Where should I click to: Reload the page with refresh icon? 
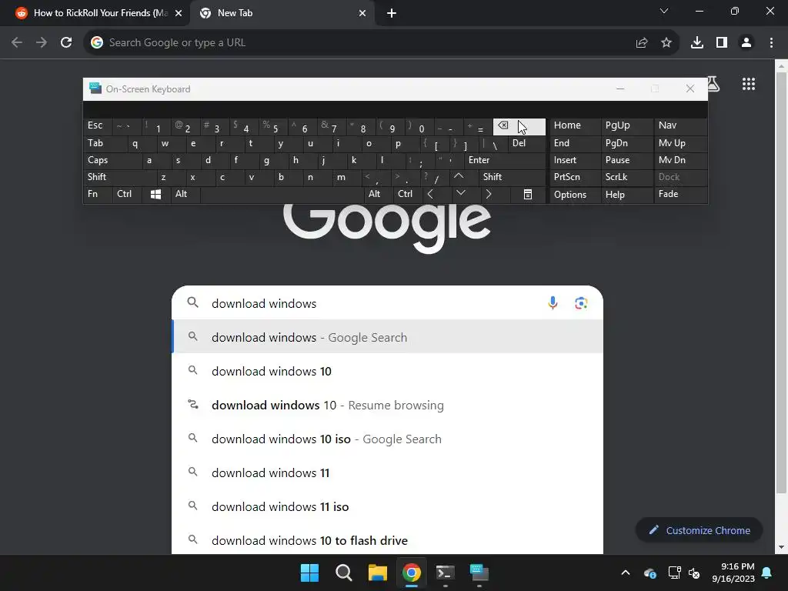coord(66,43)
